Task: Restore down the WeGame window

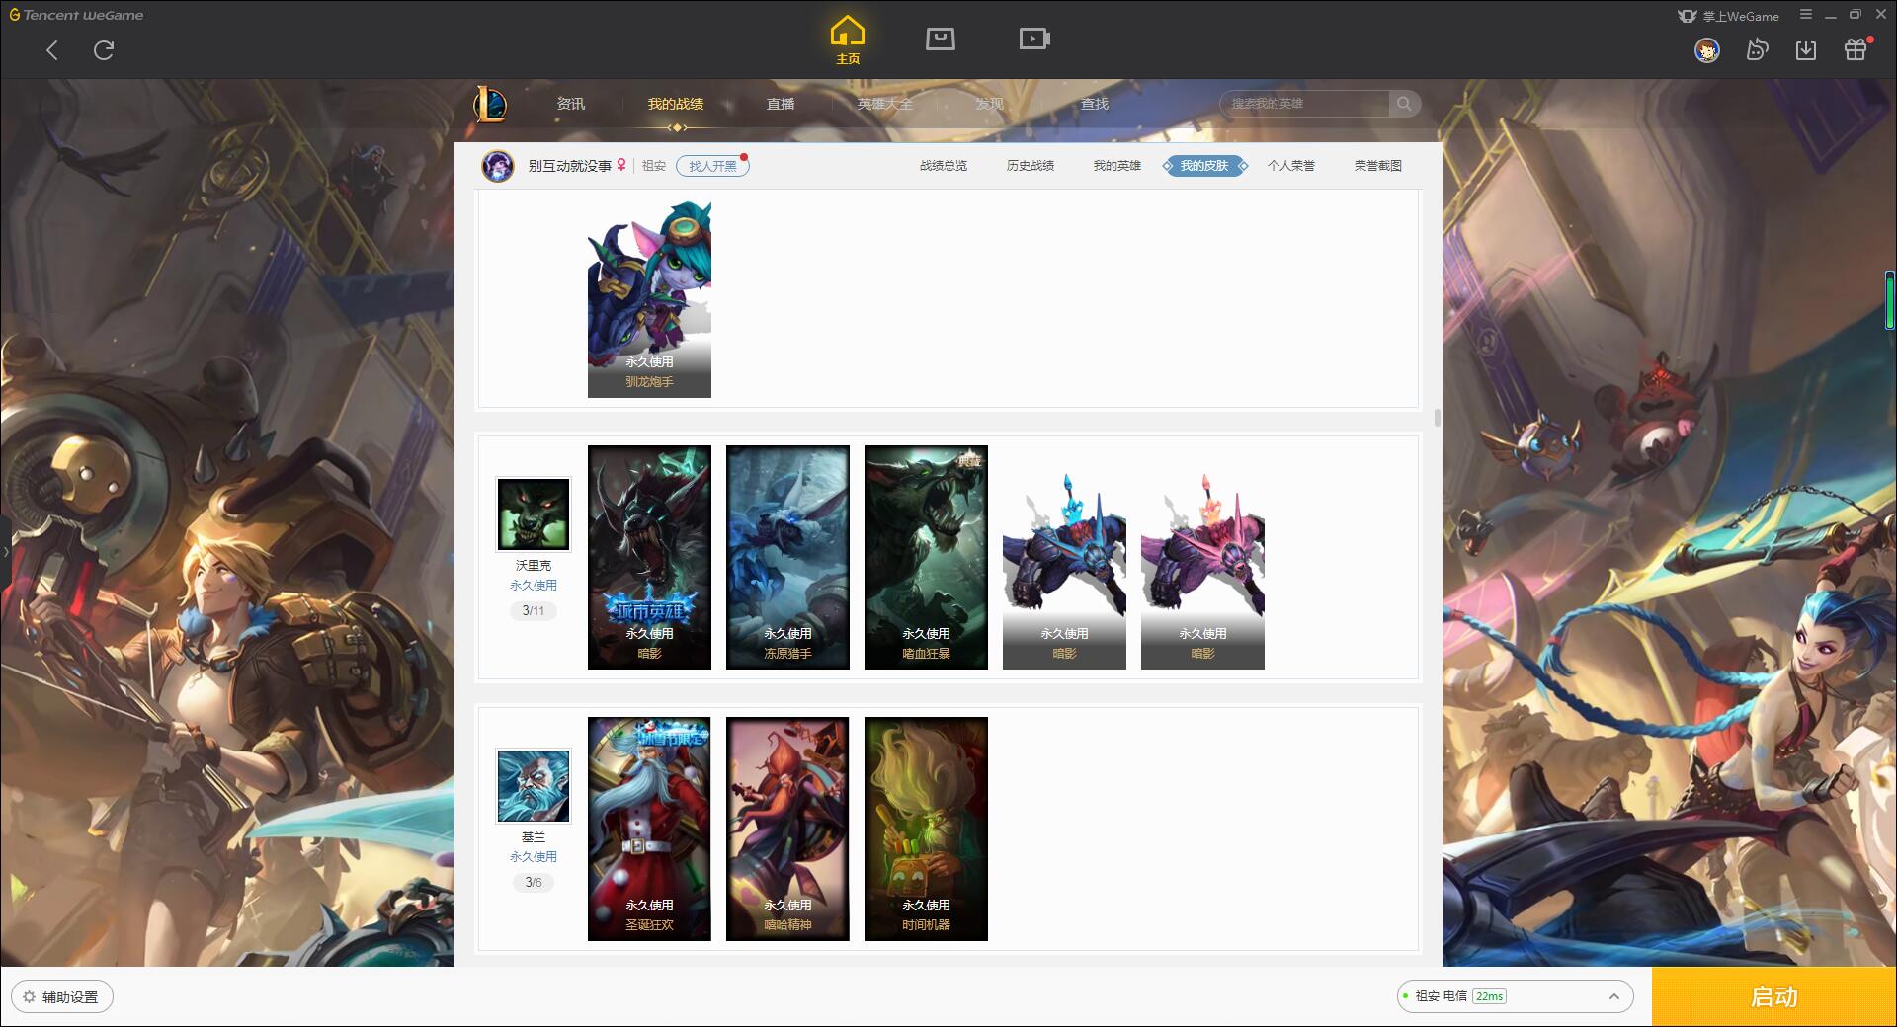Action: (1856, 15)
